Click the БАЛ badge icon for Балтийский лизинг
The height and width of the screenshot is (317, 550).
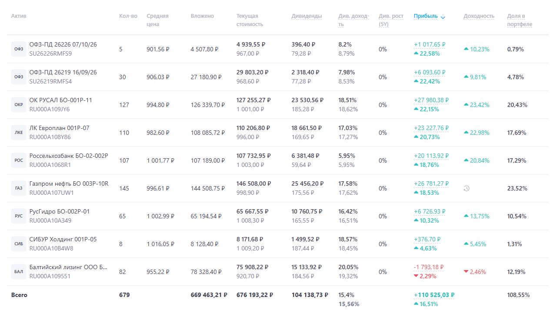click(19, 272)
